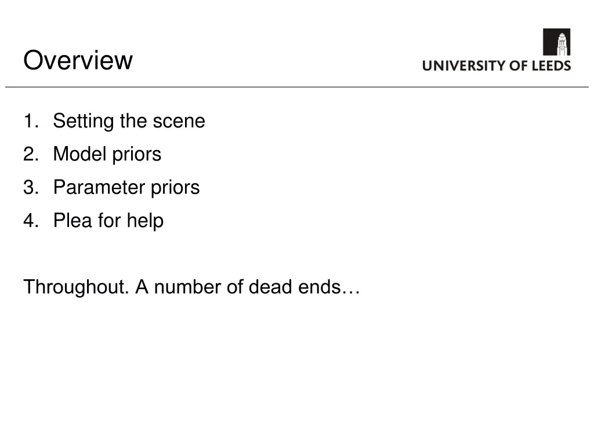The width and height of the screenshot is (594, 445).
Task: Click the number 2 list marker
Action: coord(31,154)
